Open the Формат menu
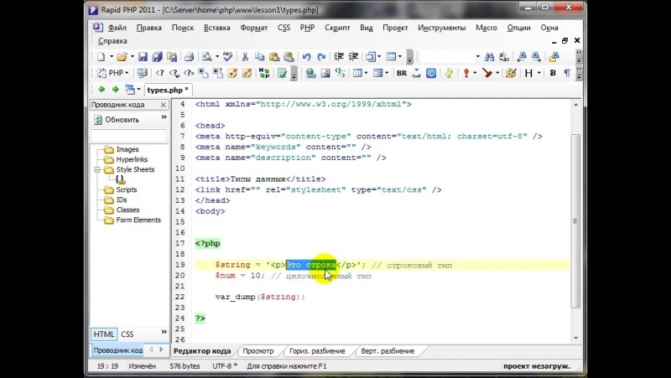The width and height of the screenshot is (671, 378). (253, 27)
